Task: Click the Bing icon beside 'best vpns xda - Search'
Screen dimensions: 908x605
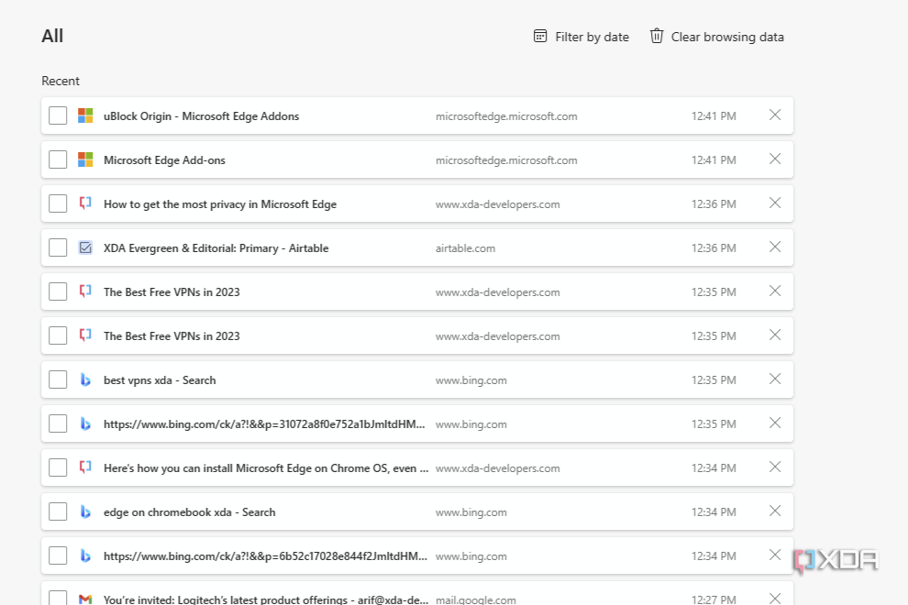Action: coord(84,379)
